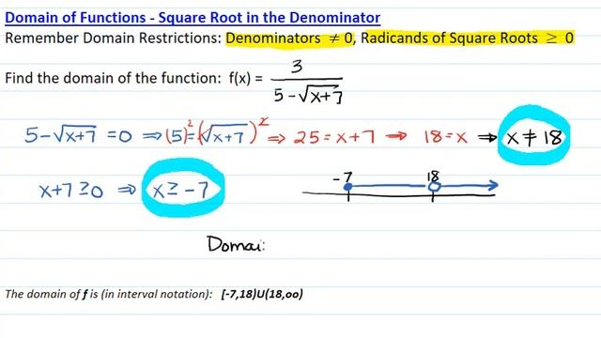
Task: Click the handwritten denominator '5 - √x+7'
Action: [x=308, y=95]
